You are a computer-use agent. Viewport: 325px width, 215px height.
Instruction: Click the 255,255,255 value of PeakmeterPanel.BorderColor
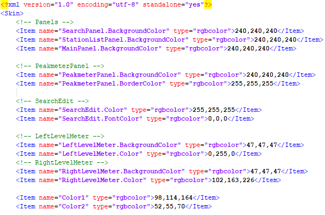(252, 83)
